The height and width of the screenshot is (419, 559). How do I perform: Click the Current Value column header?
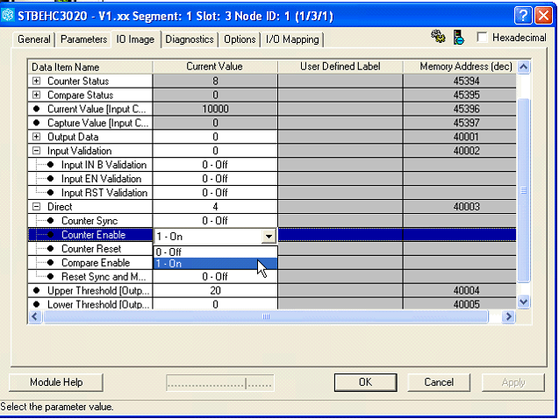pos(215,67)
